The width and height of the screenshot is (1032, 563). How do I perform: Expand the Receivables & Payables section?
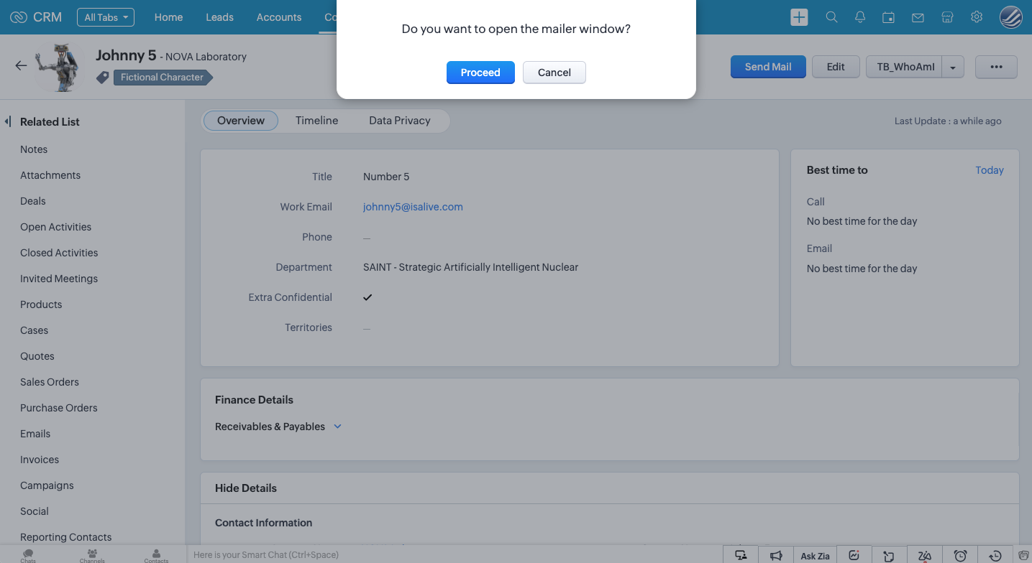point(337,427)
